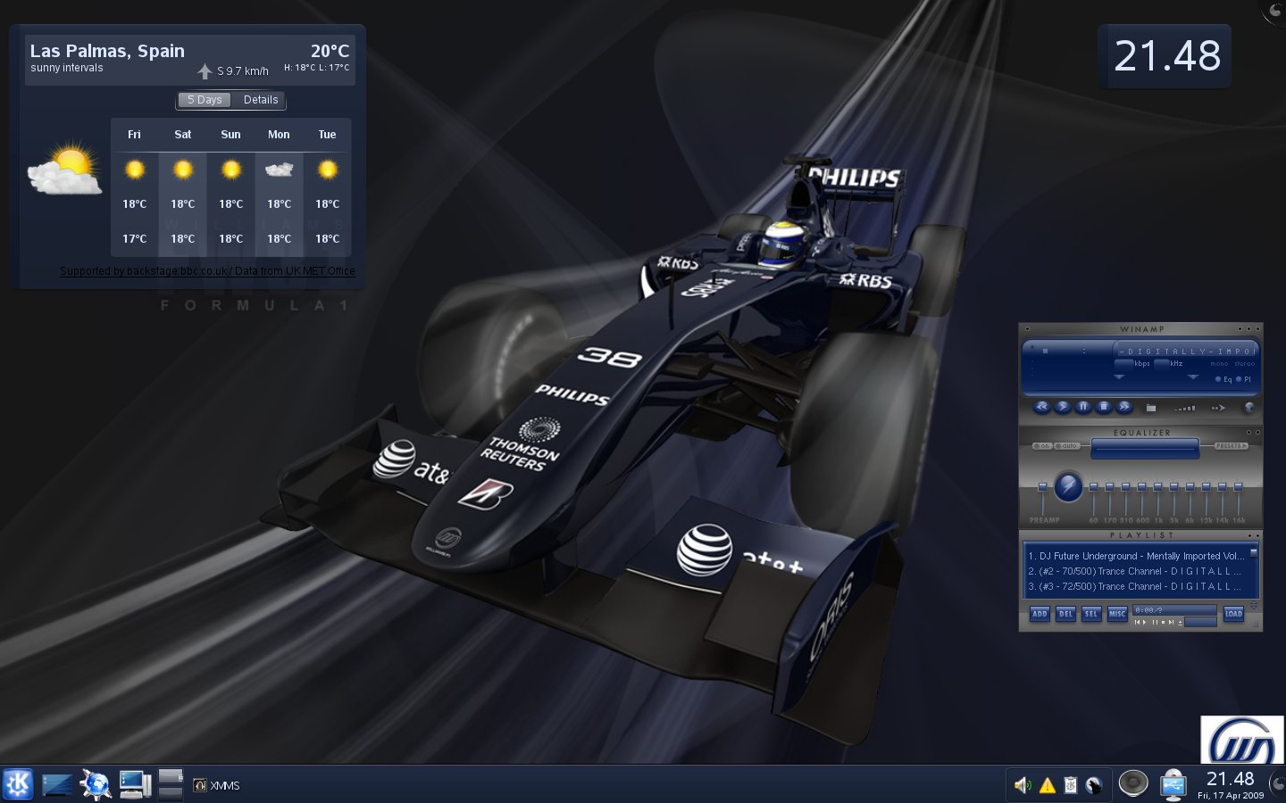Select playlist track 1 DJ Future Underground
The image size is (1286, 803).
1136,556
